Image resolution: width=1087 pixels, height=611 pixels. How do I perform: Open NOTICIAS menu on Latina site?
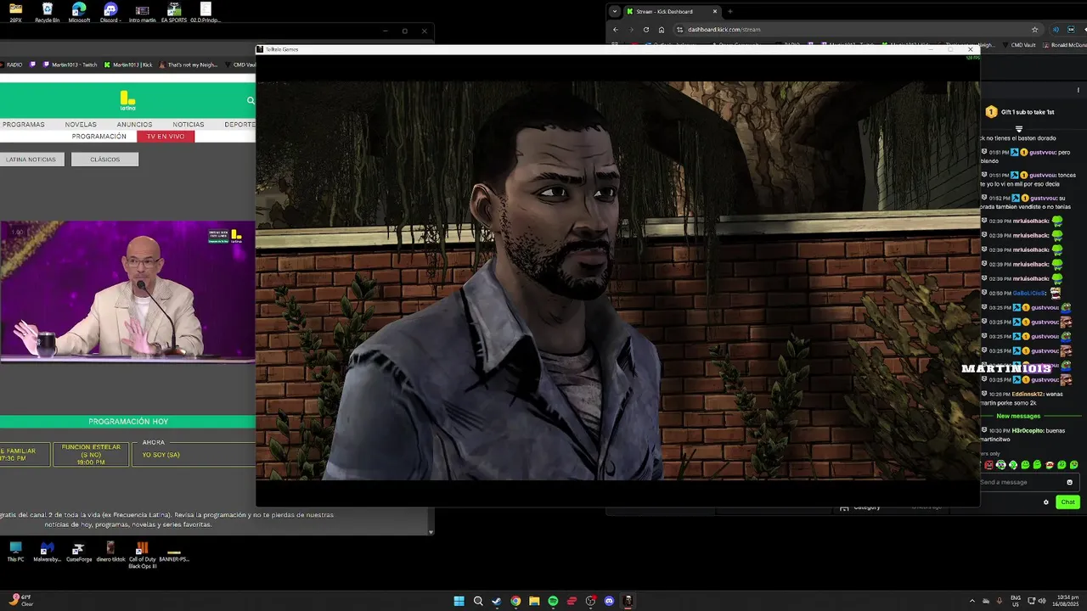pos(189,124)
